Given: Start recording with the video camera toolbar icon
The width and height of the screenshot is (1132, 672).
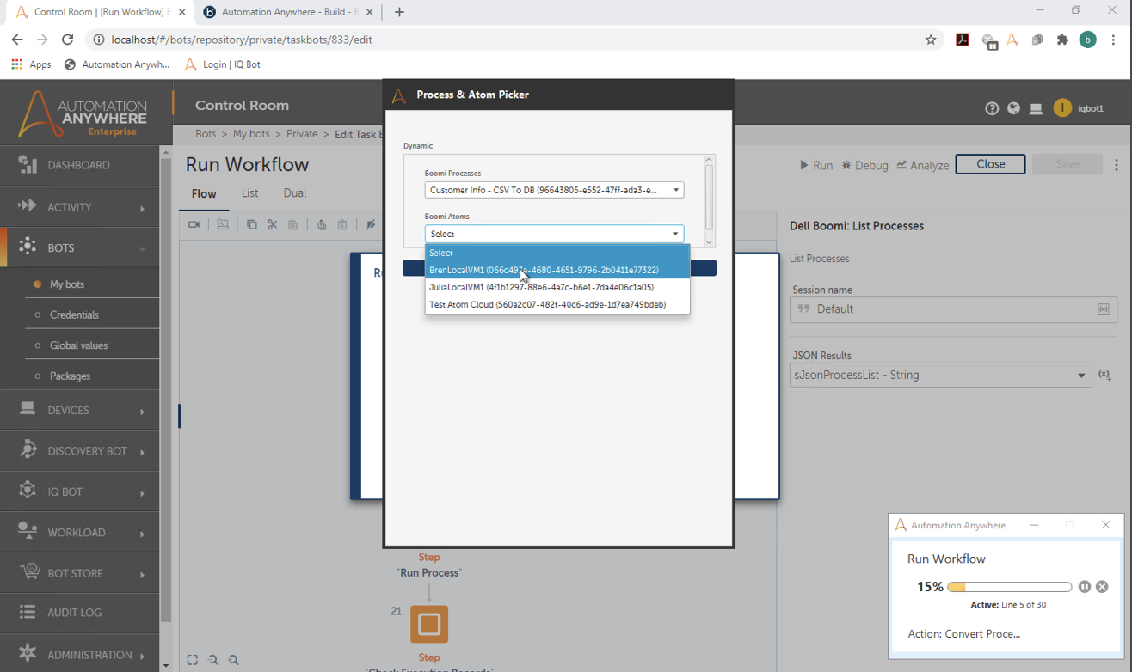Looking at the screenshot, I should tap(194, 224).
